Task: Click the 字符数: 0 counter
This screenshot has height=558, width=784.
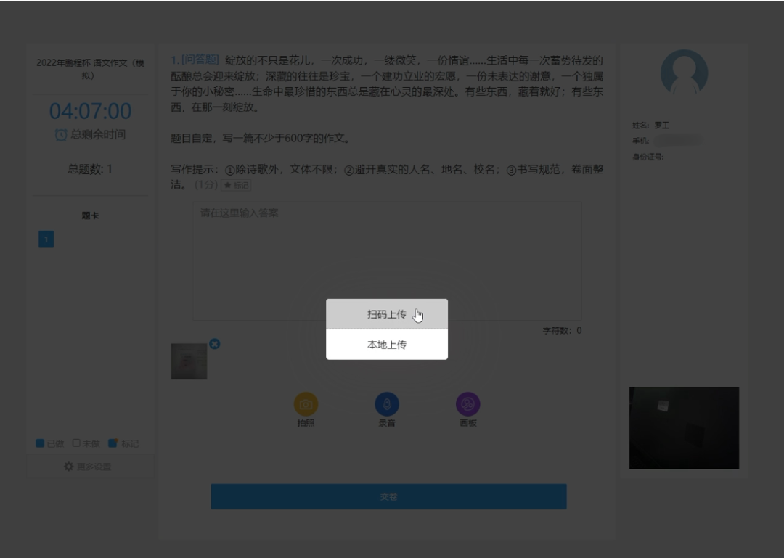Action: [x=562, y=330]
